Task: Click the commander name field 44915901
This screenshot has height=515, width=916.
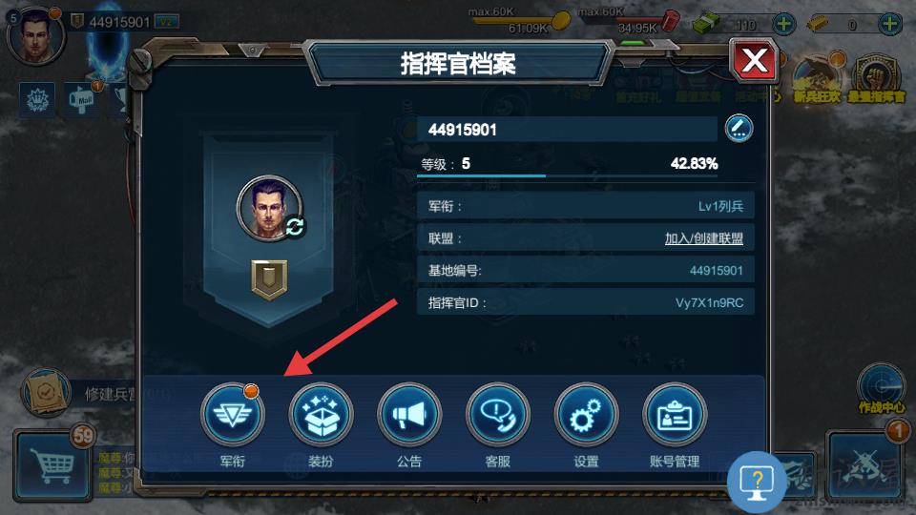Action: click(x=567, y=129)
